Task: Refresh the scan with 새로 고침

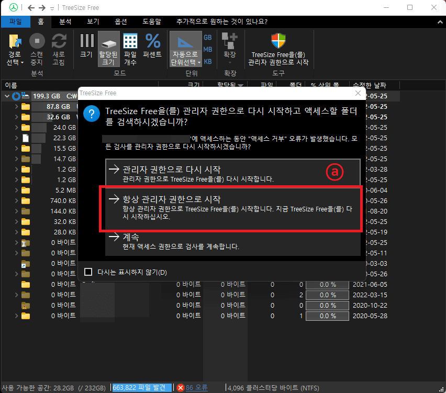Action: click(x=59, y=50)
